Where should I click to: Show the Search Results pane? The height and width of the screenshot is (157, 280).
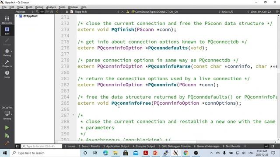click(89, 147)
